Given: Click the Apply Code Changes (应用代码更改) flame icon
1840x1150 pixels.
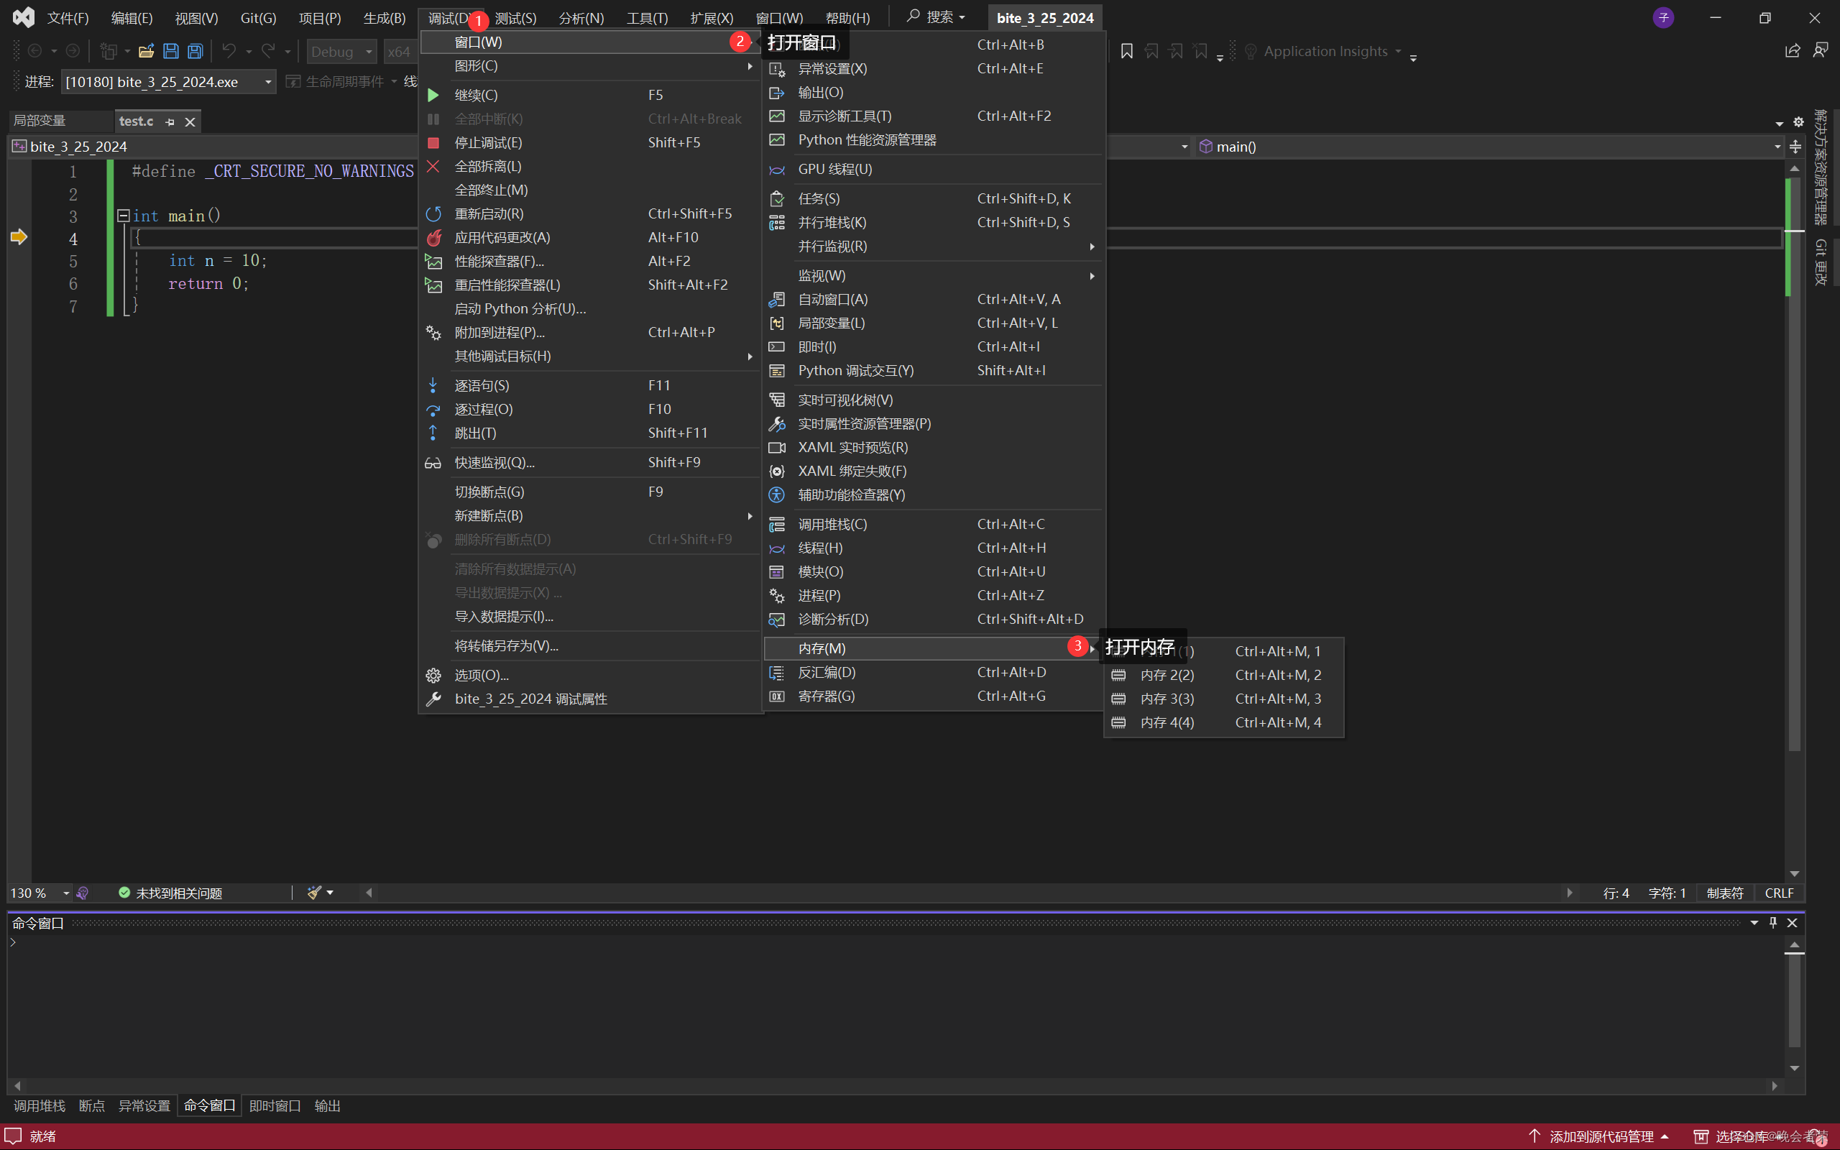Looking at the screenshot, I should [433, 237].
